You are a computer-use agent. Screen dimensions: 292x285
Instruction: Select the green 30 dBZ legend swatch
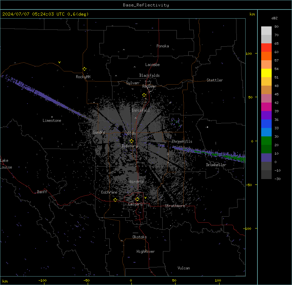click(x=266, y=141)
